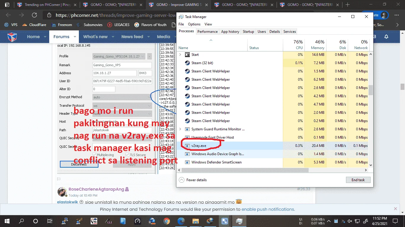Image resolution: width=405 pixels, height=227 pixels.
Task: Sort processes by Memory column
Action: point(315,44)
